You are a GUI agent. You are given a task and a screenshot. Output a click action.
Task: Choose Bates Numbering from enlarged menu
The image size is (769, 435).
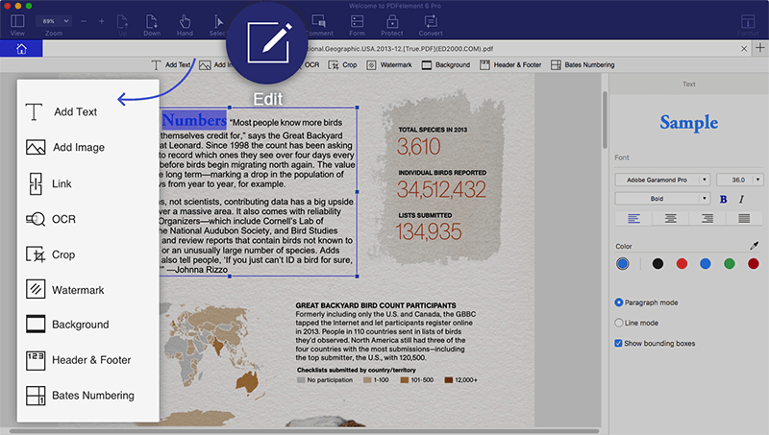(80, 396)
